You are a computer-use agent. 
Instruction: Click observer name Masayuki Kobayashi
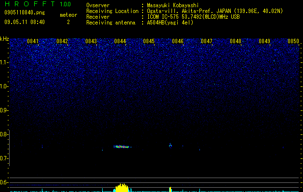[173, 5]
